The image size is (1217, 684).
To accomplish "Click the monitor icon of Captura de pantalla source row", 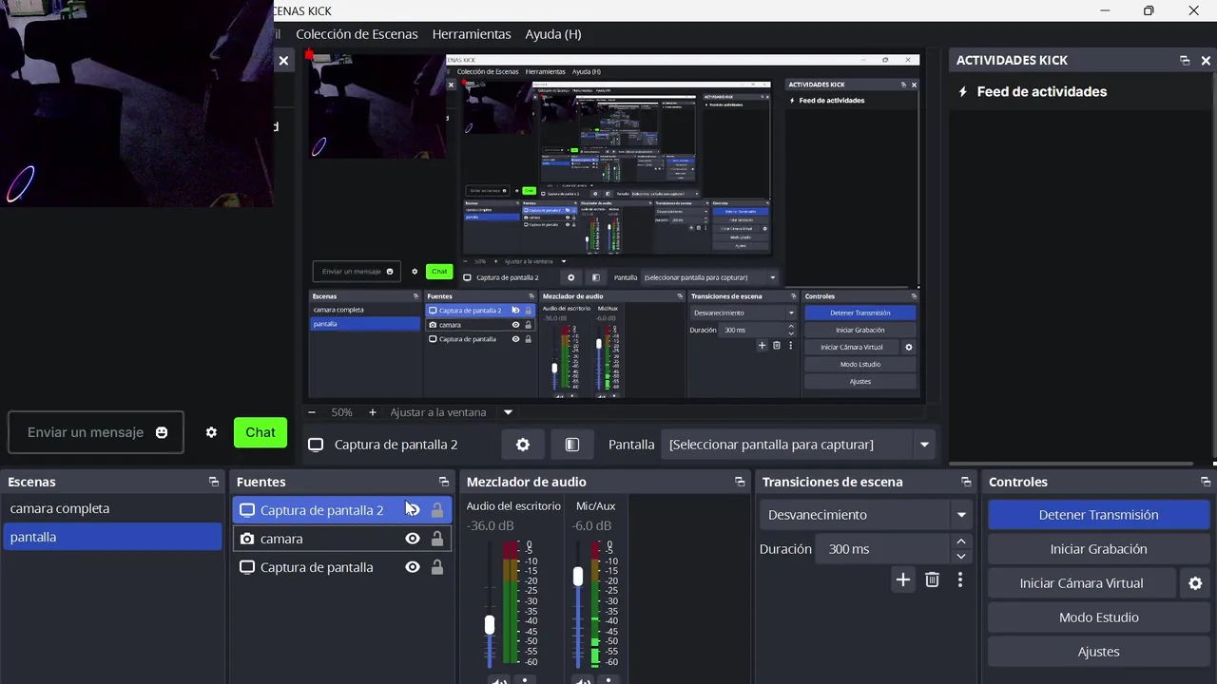I will [247, 567].
